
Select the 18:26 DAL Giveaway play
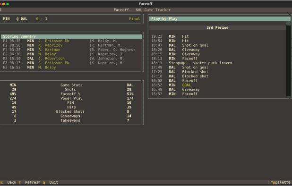click(x=218, y=50)
